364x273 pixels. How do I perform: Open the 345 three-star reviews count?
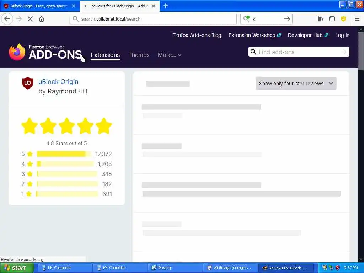pos(107,174)
